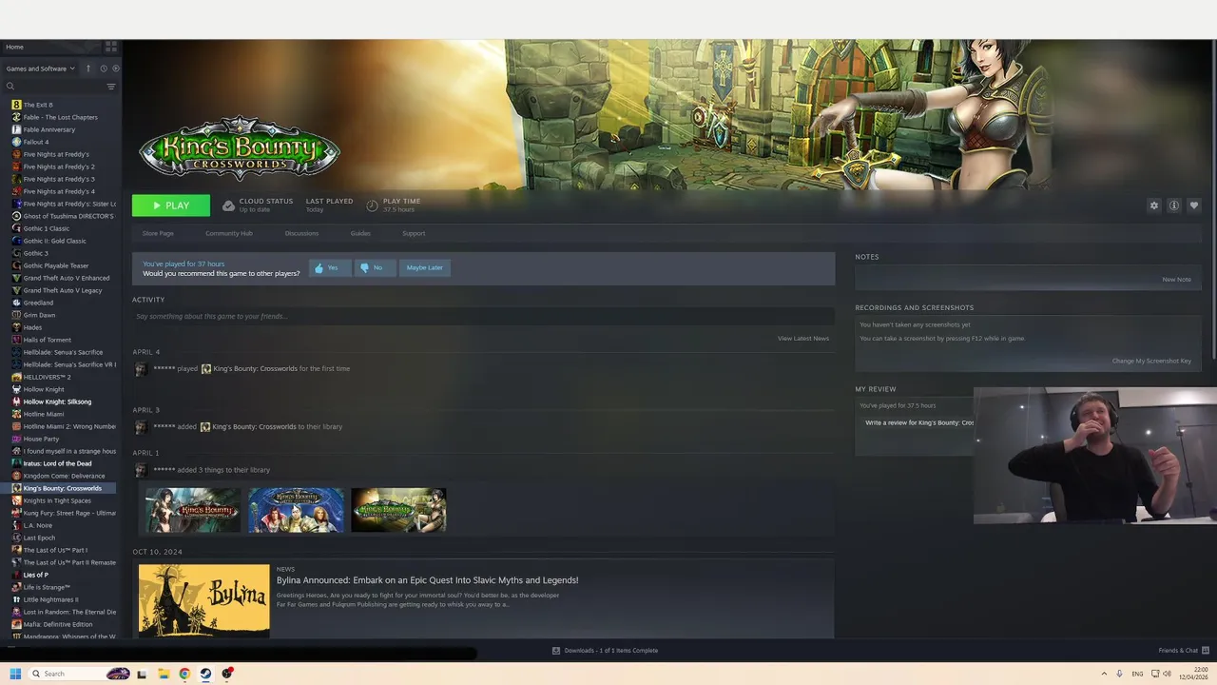Click the recent activity clock filter icon

(x=104, y=68)
